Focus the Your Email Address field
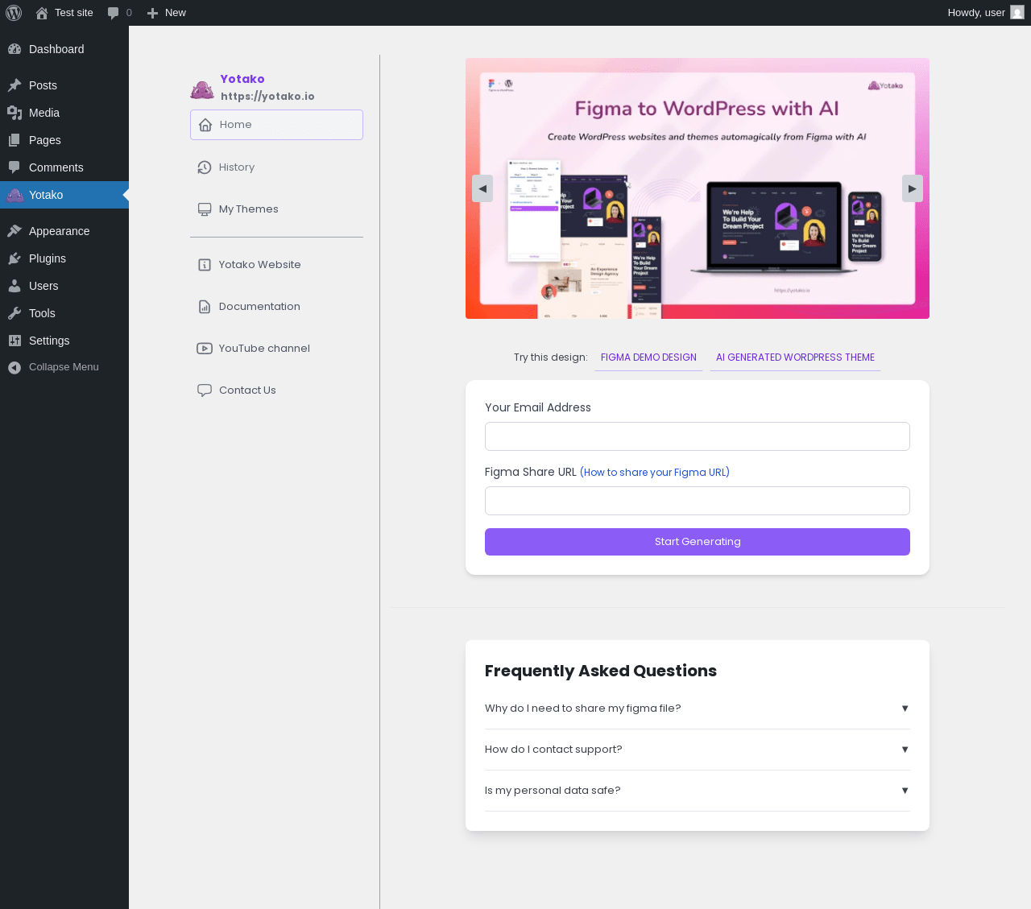 coord(698,436)
